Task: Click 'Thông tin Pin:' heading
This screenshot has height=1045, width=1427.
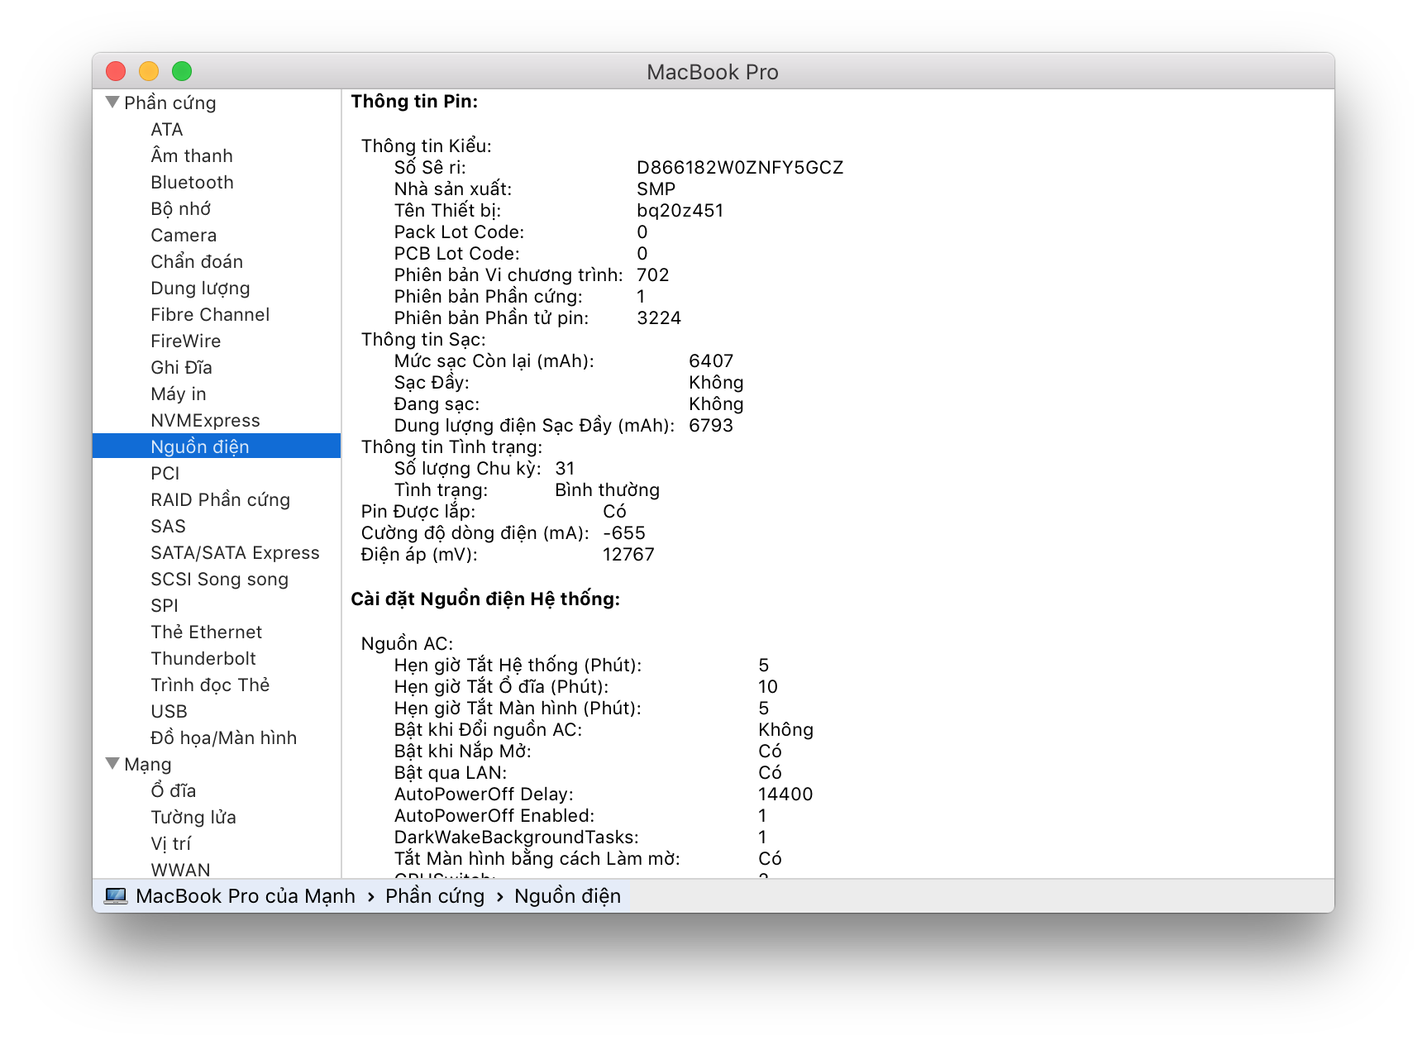Action: coord(414,102)
